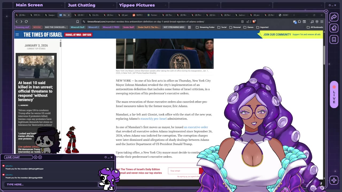Click the Times of Israel logo
Image resolution: width=342 pixels, height=192 pixels.
click(x=43, y=35)
